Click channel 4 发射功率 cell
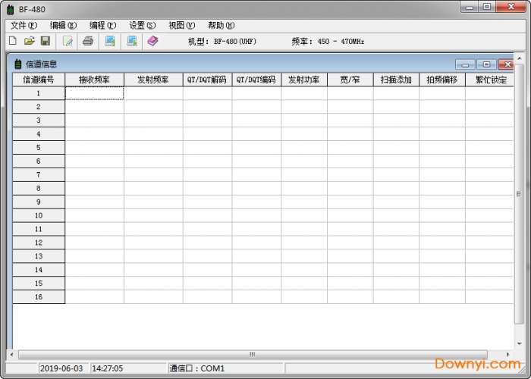Image resolution: width=531 pixels, height=379 pixels. pos(304,134)
